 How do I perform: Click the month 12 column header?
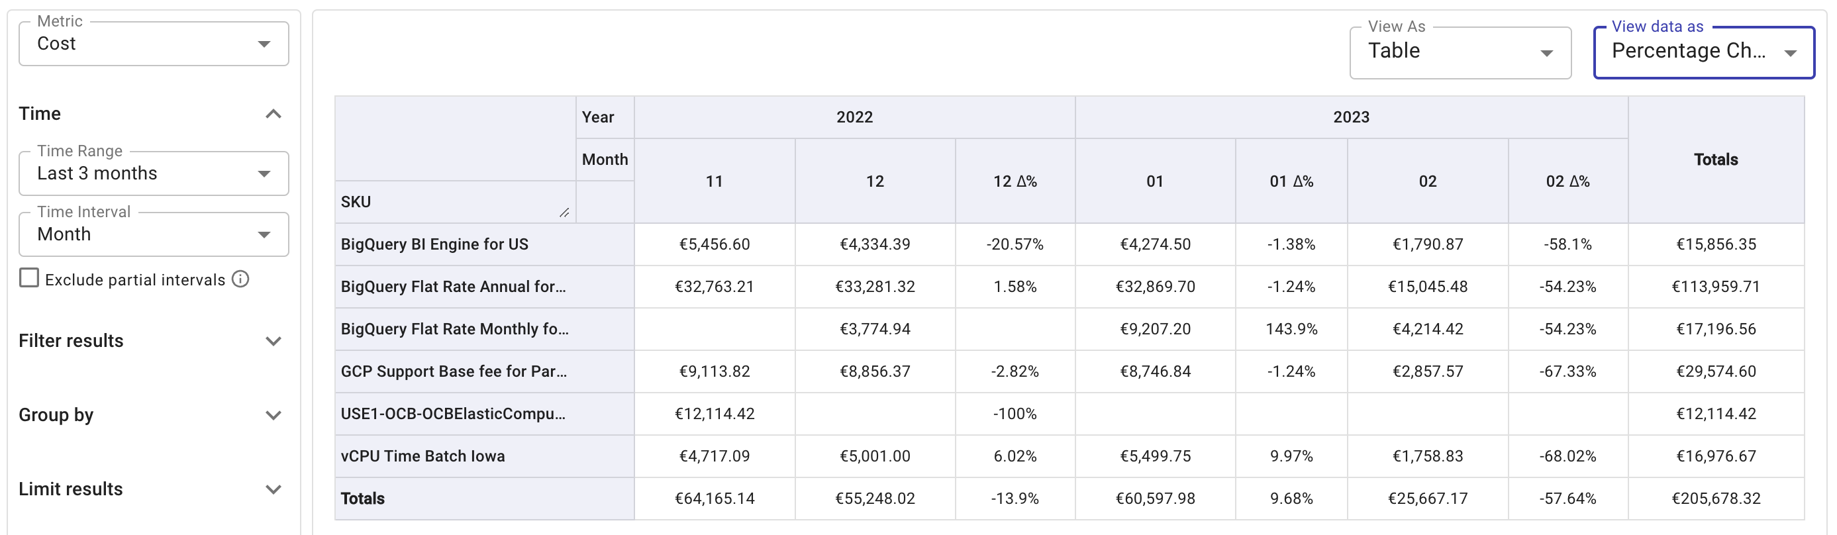tap(875, 181)
